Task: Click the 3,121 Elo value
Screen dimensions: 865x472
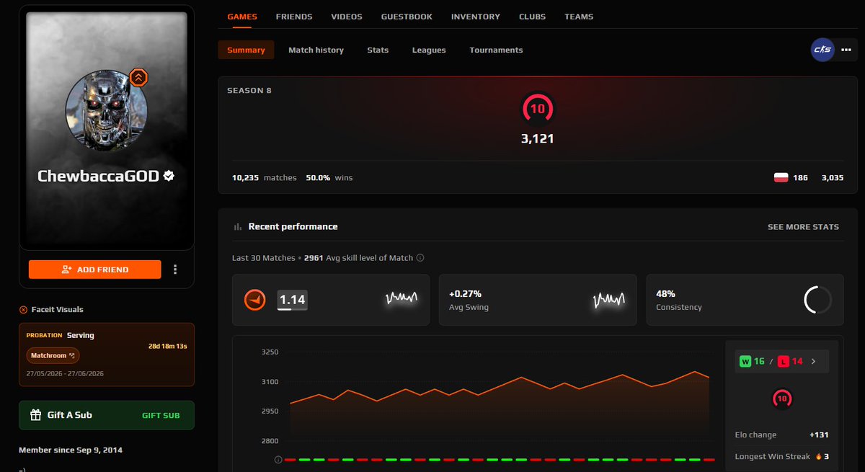Action: (538, 138)
